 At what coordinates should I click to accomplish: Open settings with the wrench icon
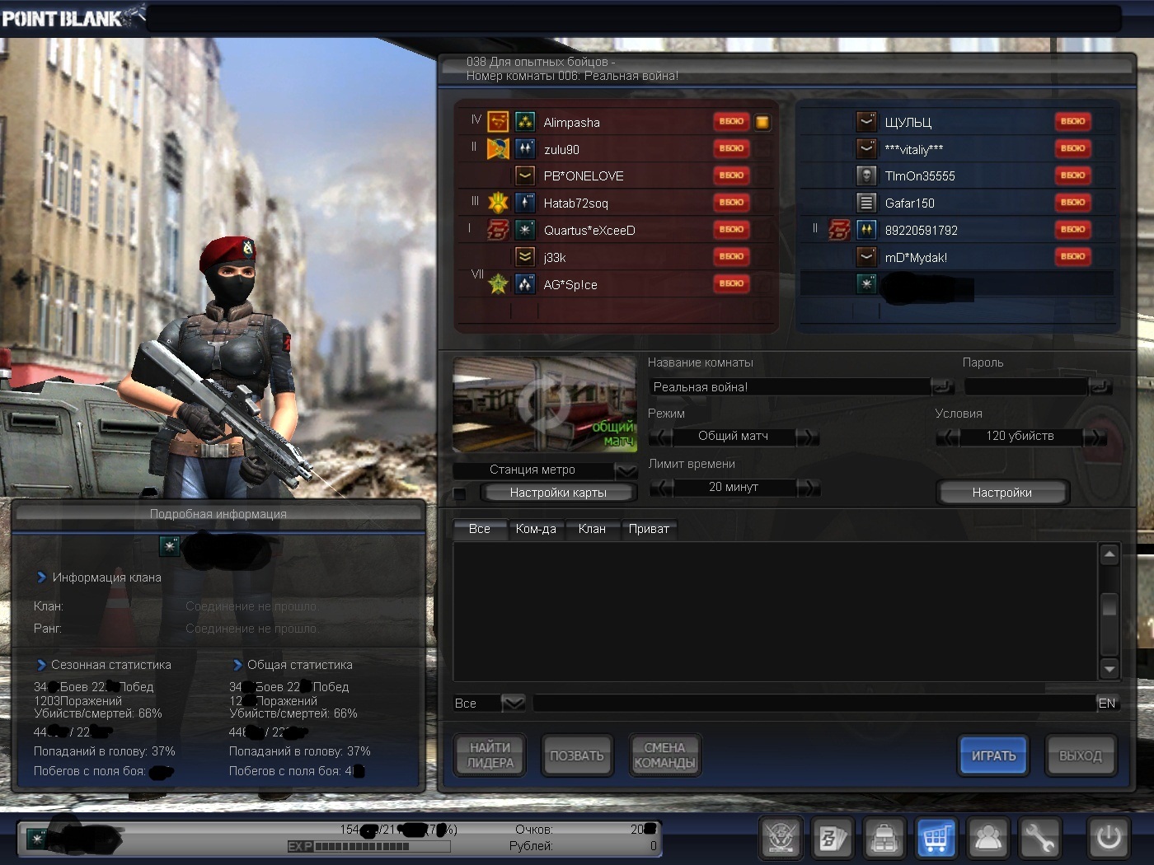click(x=1039, y=839)
